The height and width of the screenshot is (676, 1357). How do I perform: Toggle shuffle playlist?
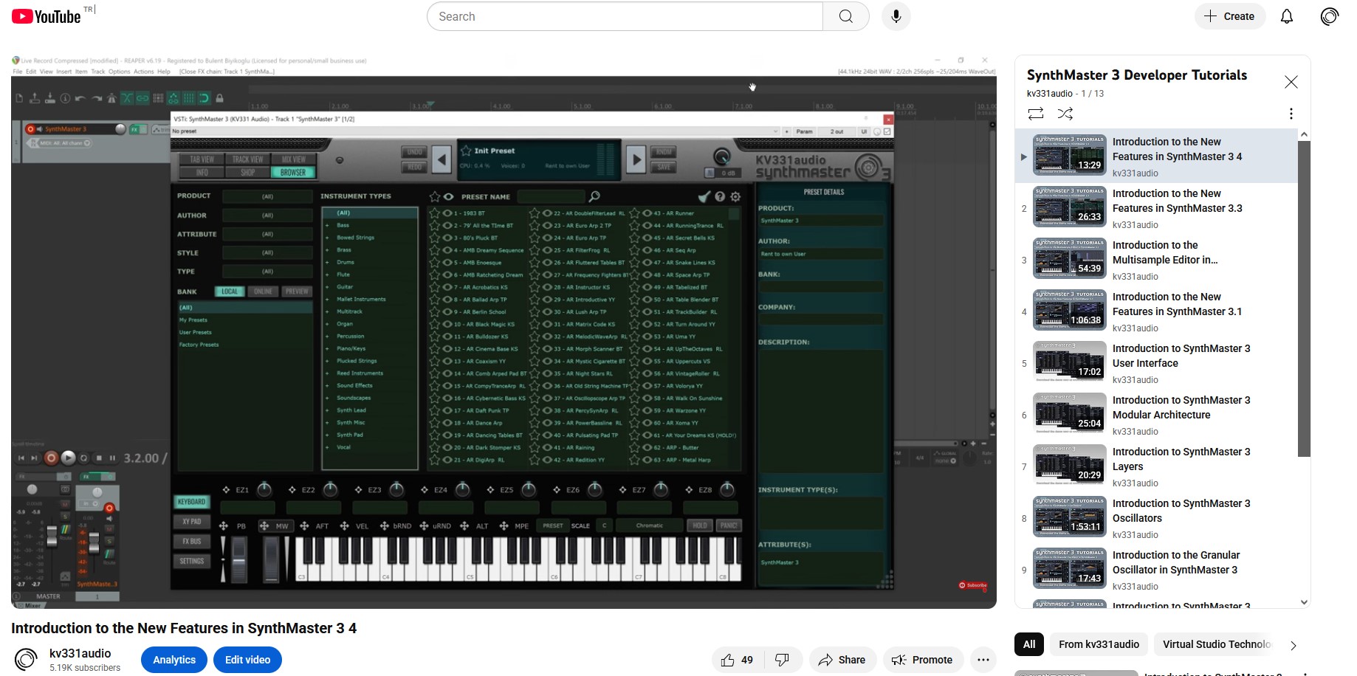click(1065, 114)
